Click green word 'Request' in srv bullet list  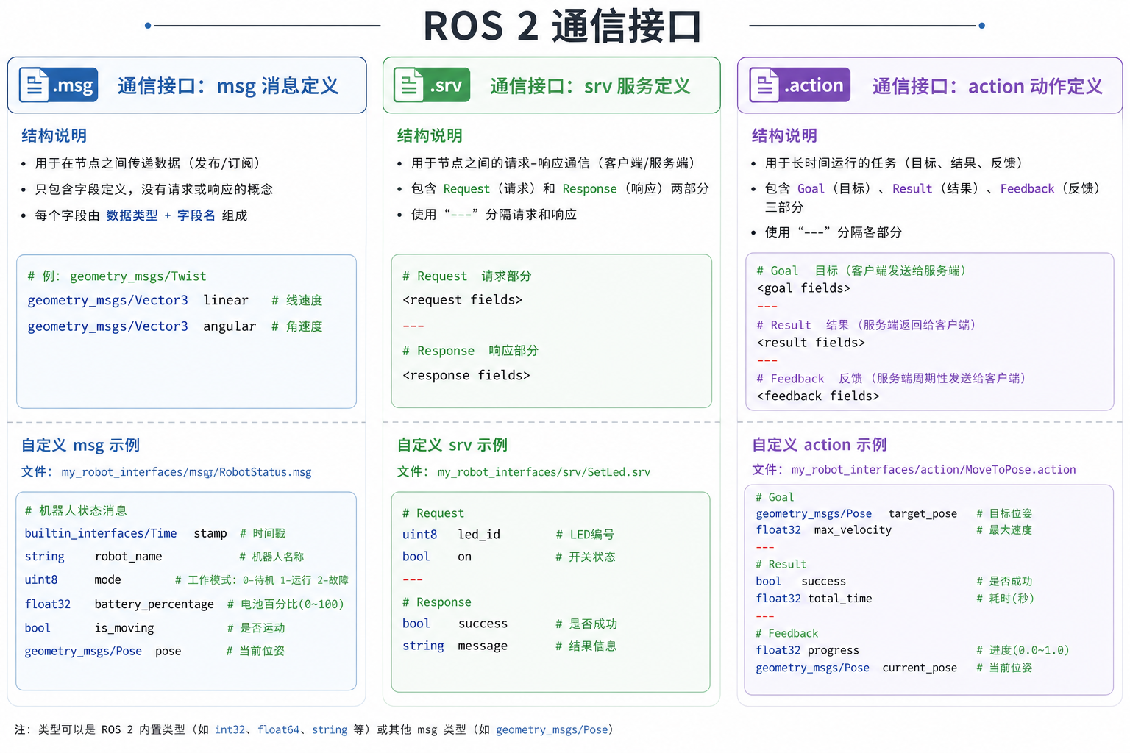point(466,189)
